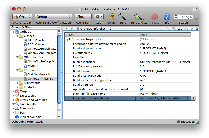The height and width of the screenshot is (138, 209).
Task: Expand the SCM group
Action: point(13,113)
